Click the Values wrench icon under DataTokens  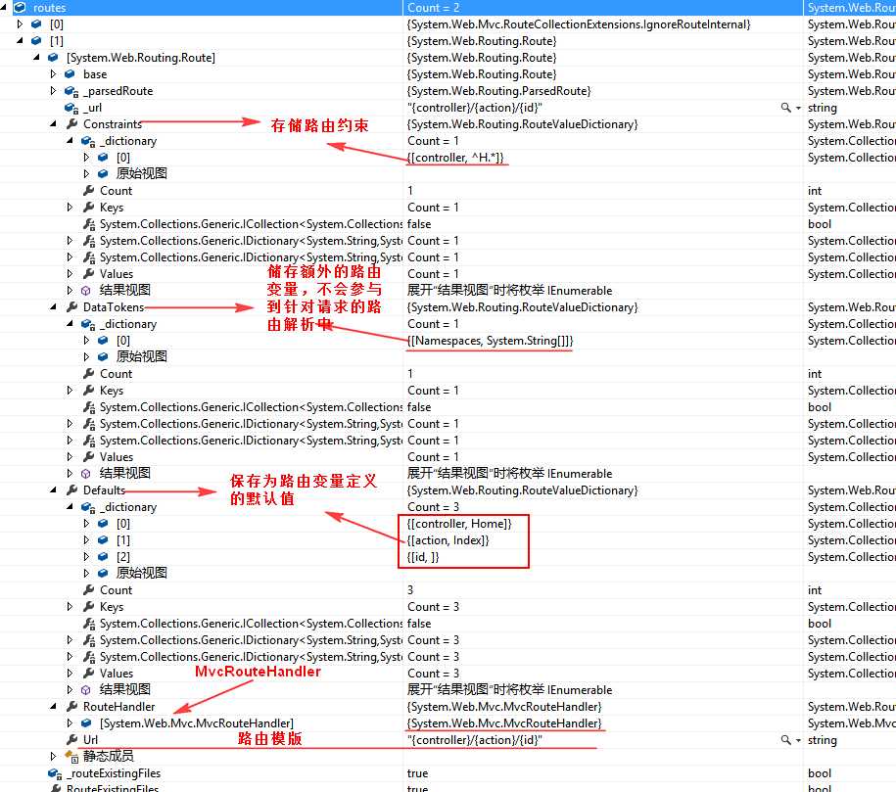click(x=88, y=456)
